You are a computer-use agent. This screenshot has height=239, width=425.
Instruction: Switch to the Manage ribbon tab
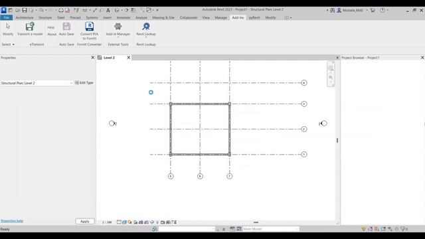click(220, 18)
